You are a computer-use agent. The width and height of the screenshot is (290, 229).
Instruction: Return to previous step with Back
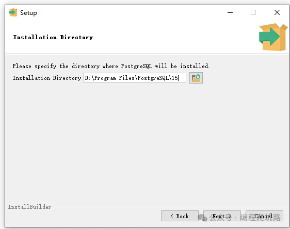coord(180,216)
